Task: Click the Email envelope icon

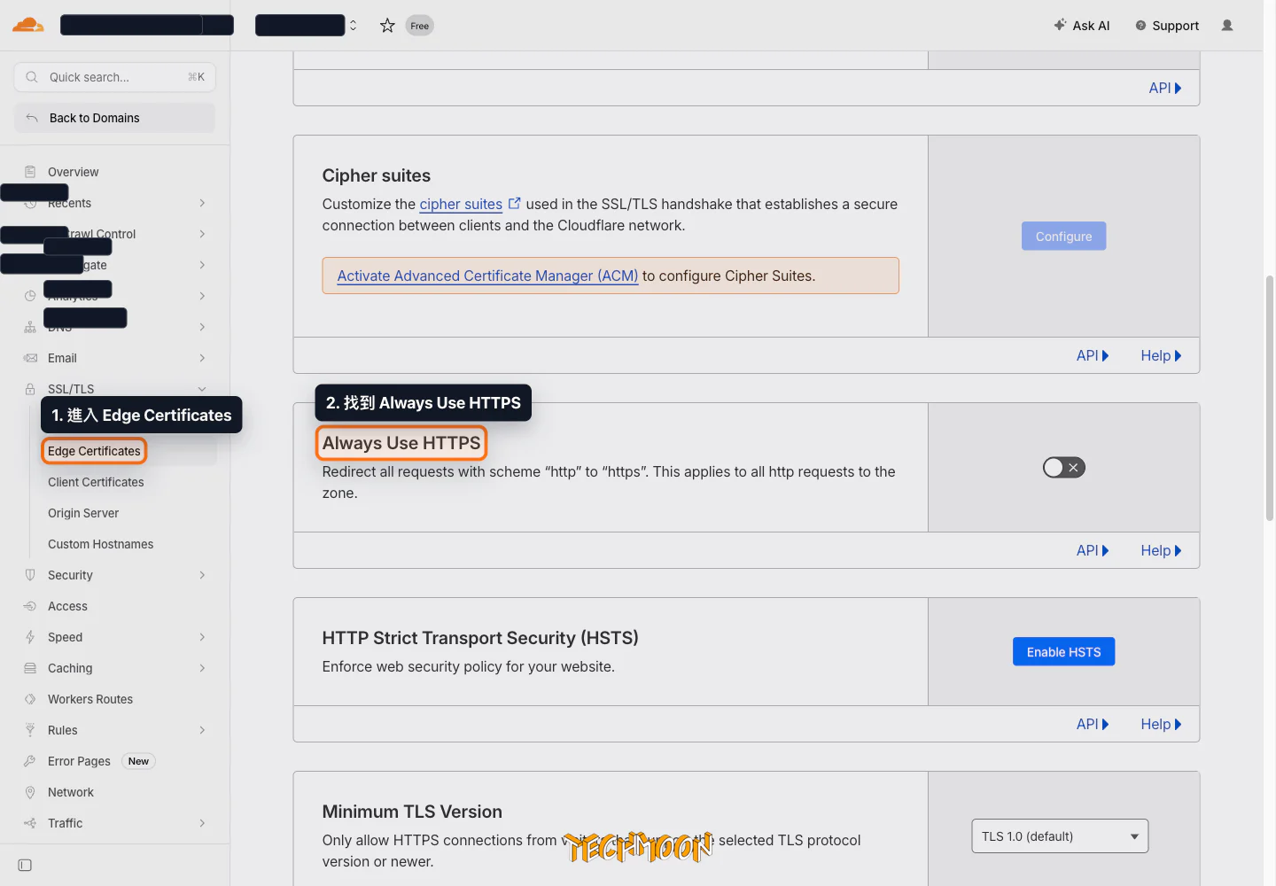Action: tap(30, 358)
